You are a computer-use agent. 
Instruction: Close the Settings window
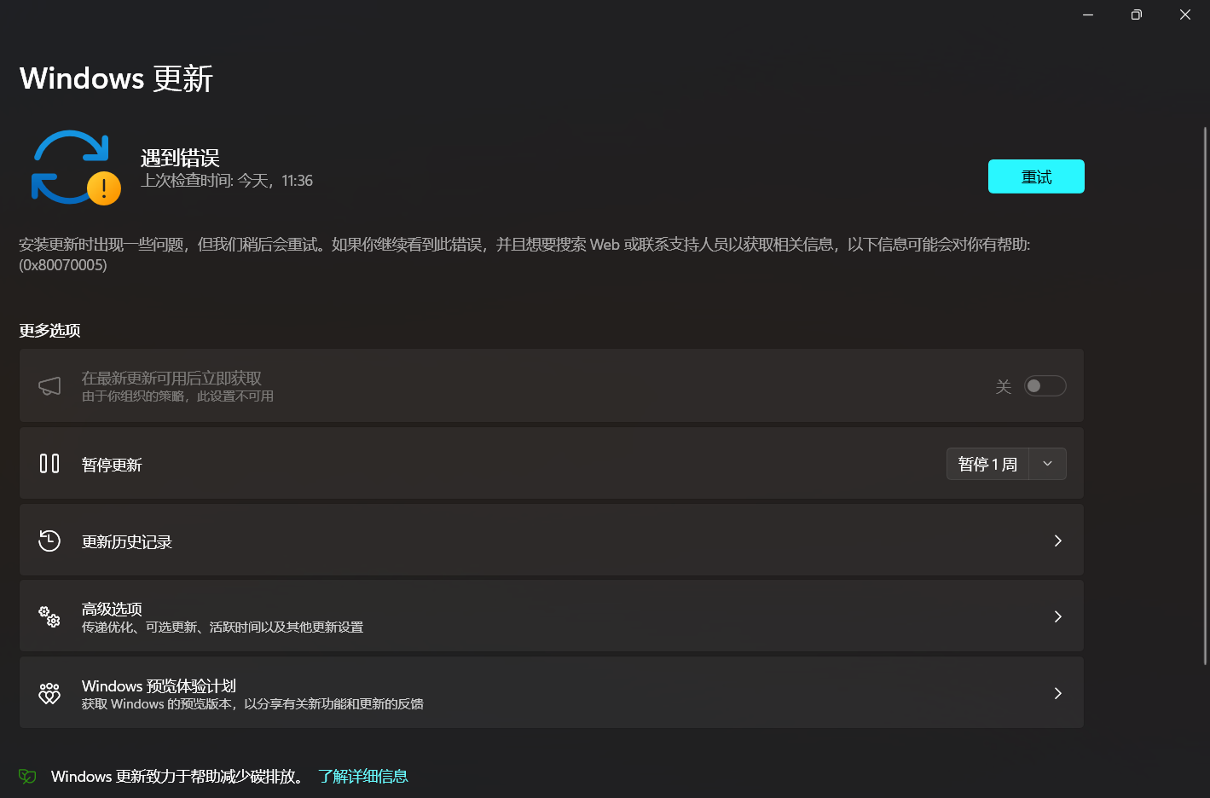tap(1185, 14)
